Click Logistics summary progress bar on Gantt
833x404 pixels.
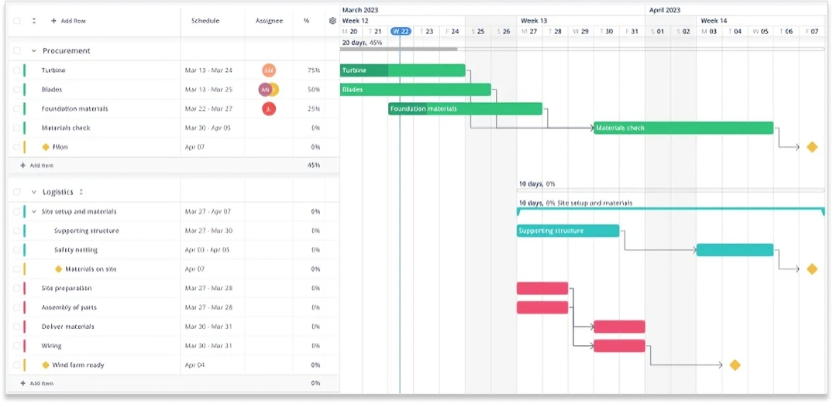pos(670,190)
